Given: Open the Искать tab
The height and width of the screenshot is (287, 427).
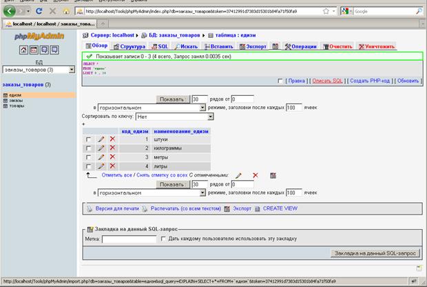Looking at the screenshot, I should 186,47.
